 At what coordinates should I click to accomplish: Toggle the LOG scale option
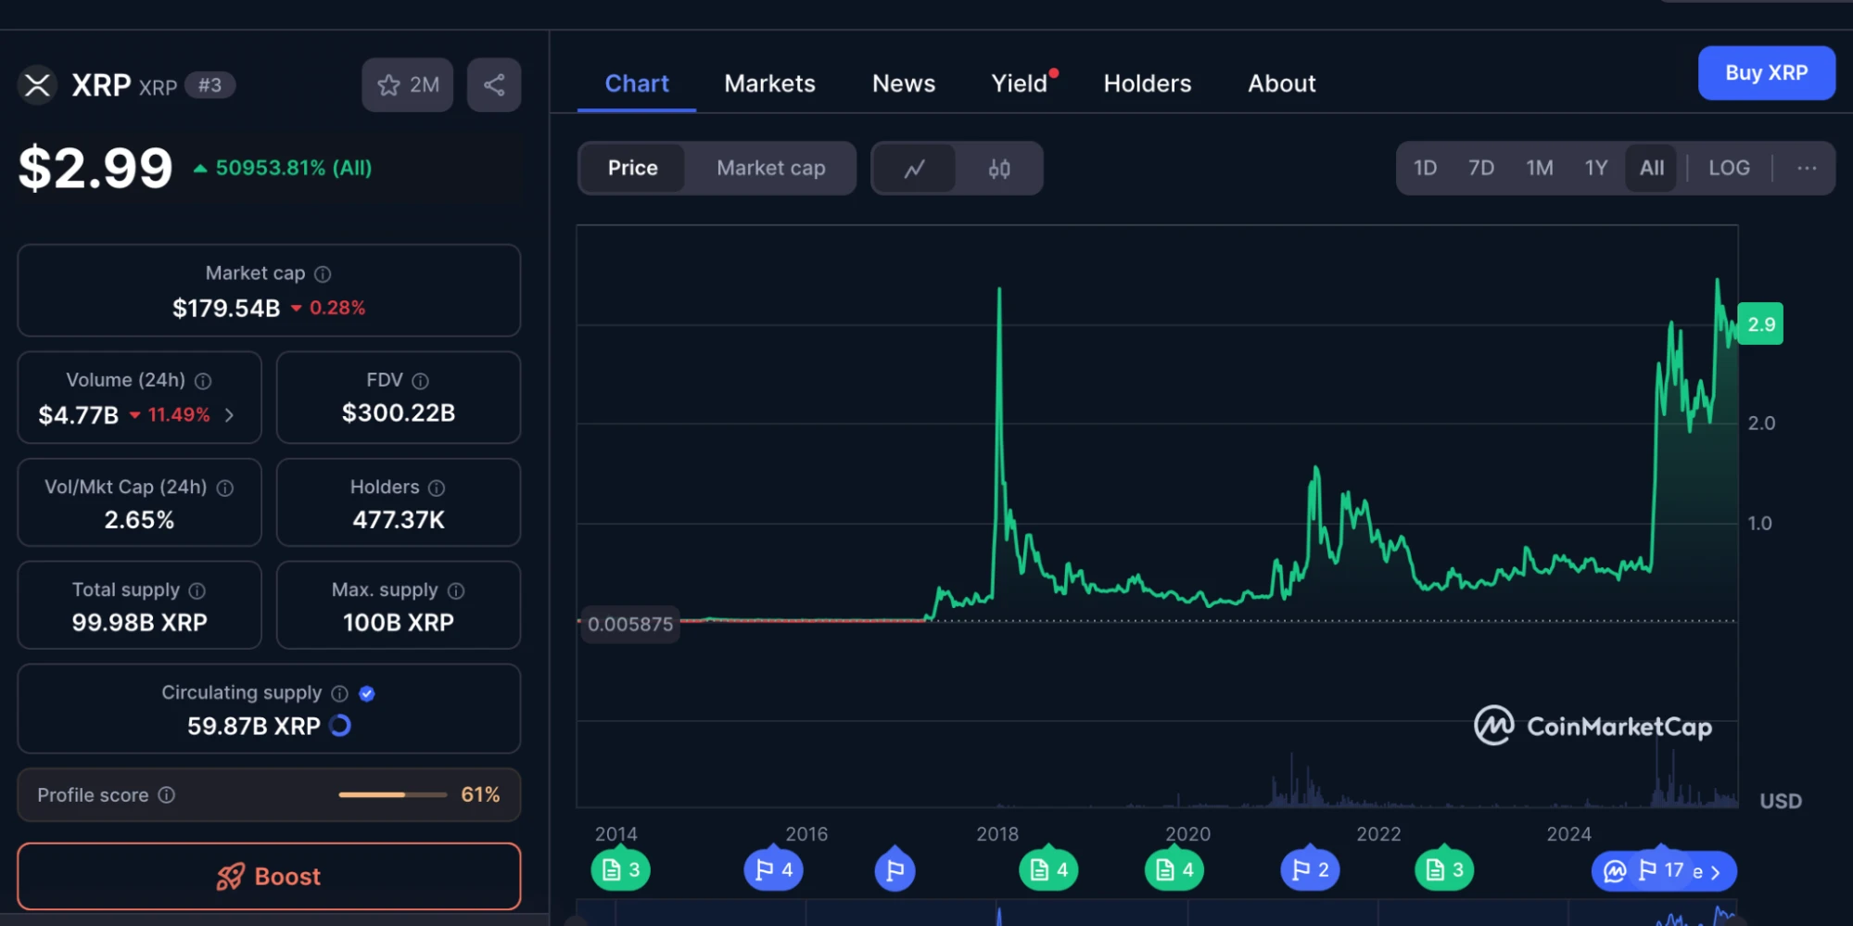click(1728, 169)
